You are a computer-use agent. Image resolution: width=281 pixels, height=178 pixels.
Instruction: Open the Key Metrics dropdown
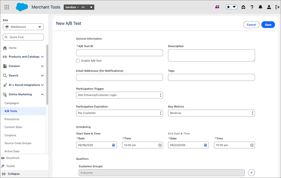[x=211, y=113]
